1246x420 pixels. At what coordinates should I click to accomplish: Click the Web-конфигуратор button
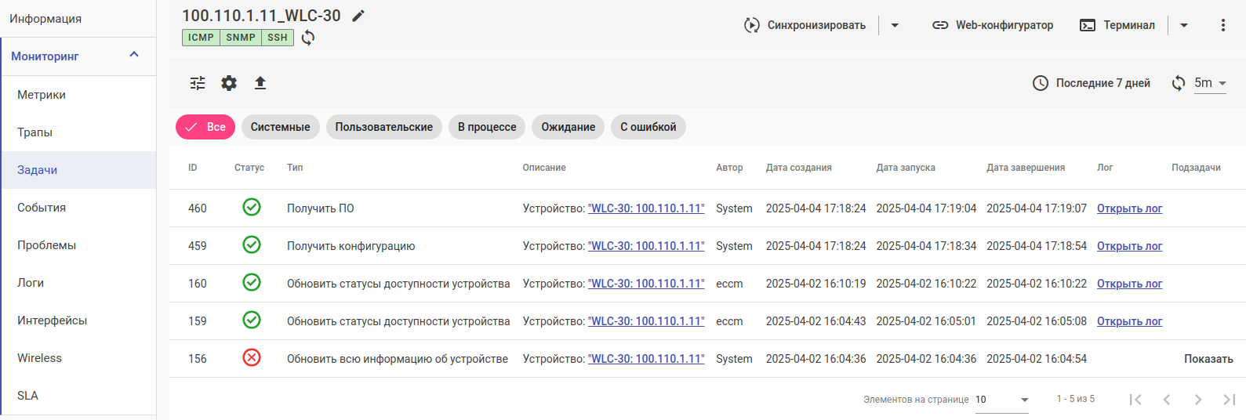point(993,25)
